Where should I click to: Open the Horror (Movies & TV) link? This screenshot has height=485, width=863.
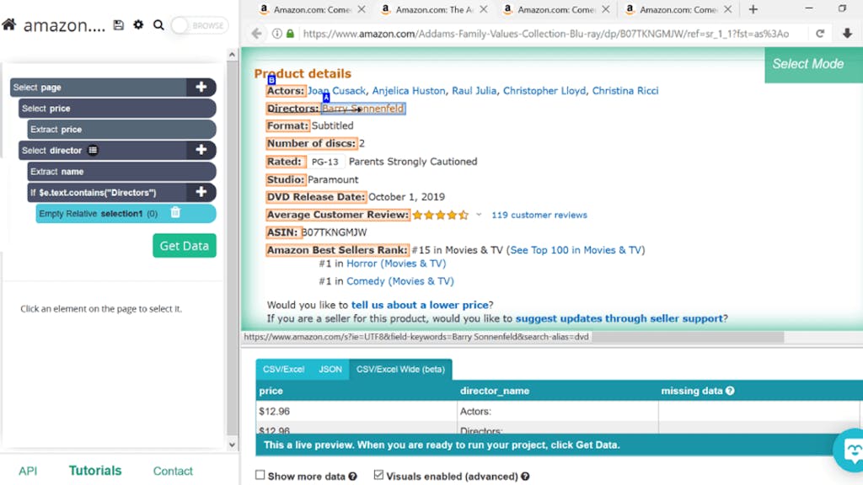(396, 264)
